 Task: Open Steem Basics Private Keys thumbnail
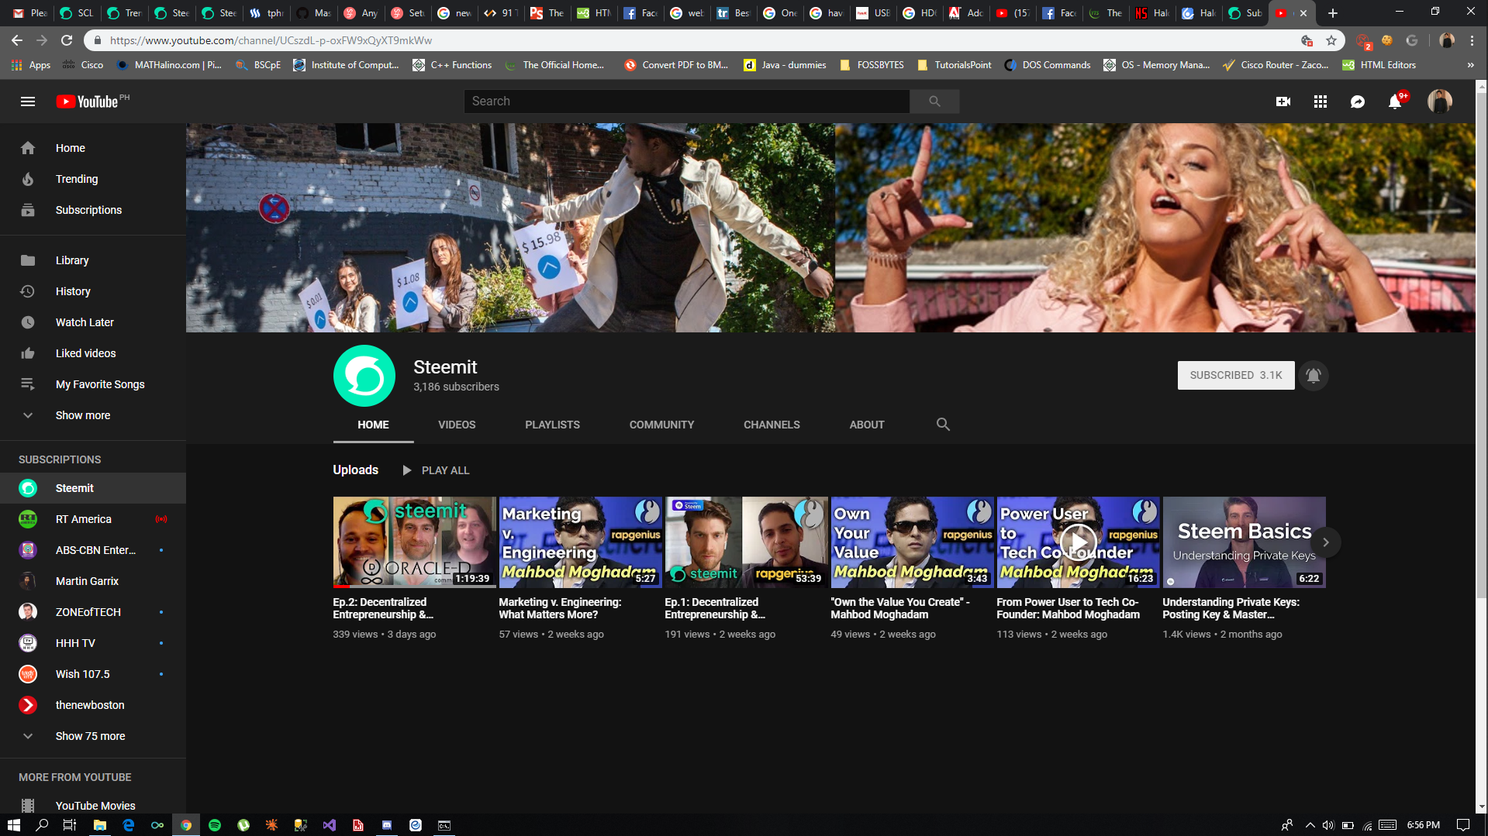1244,542
